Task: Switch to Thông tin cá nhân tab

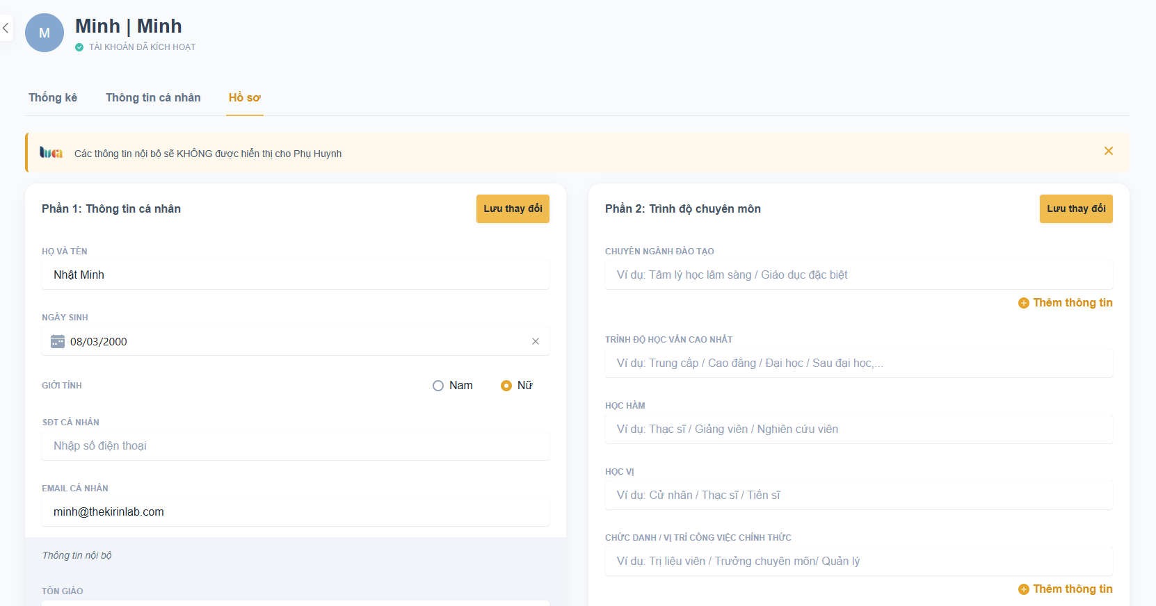Action: tap(153, 98)
